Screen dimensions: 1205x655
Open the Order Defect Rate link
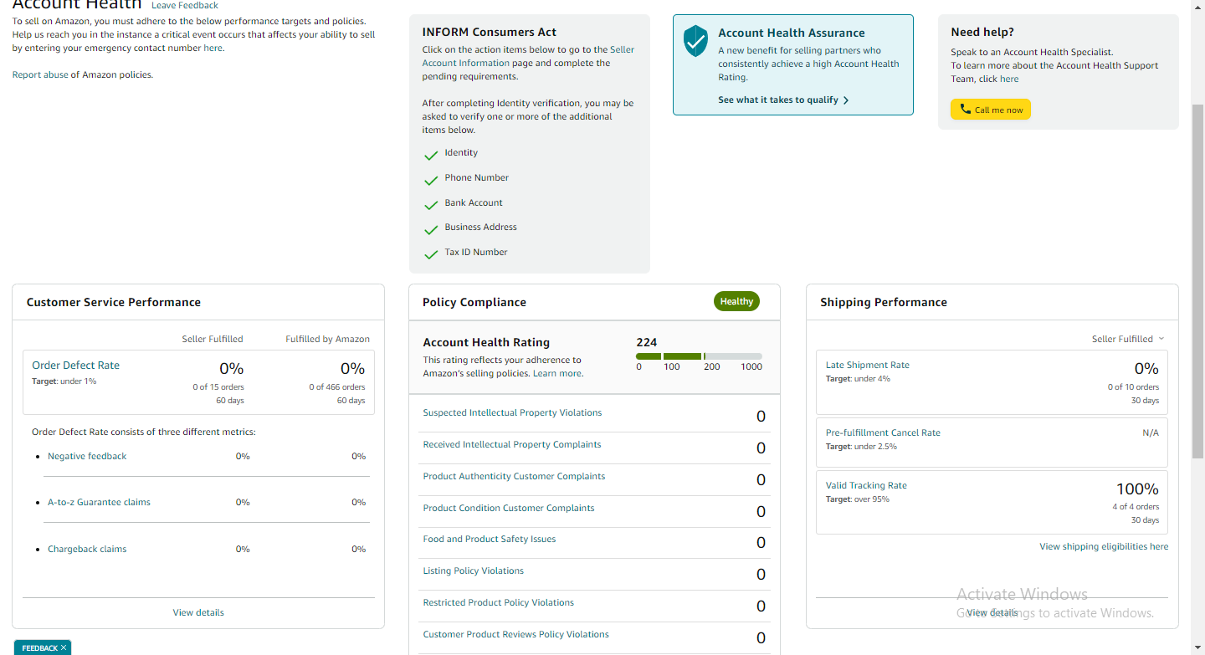pyautogui.click(x=75, y=365)
